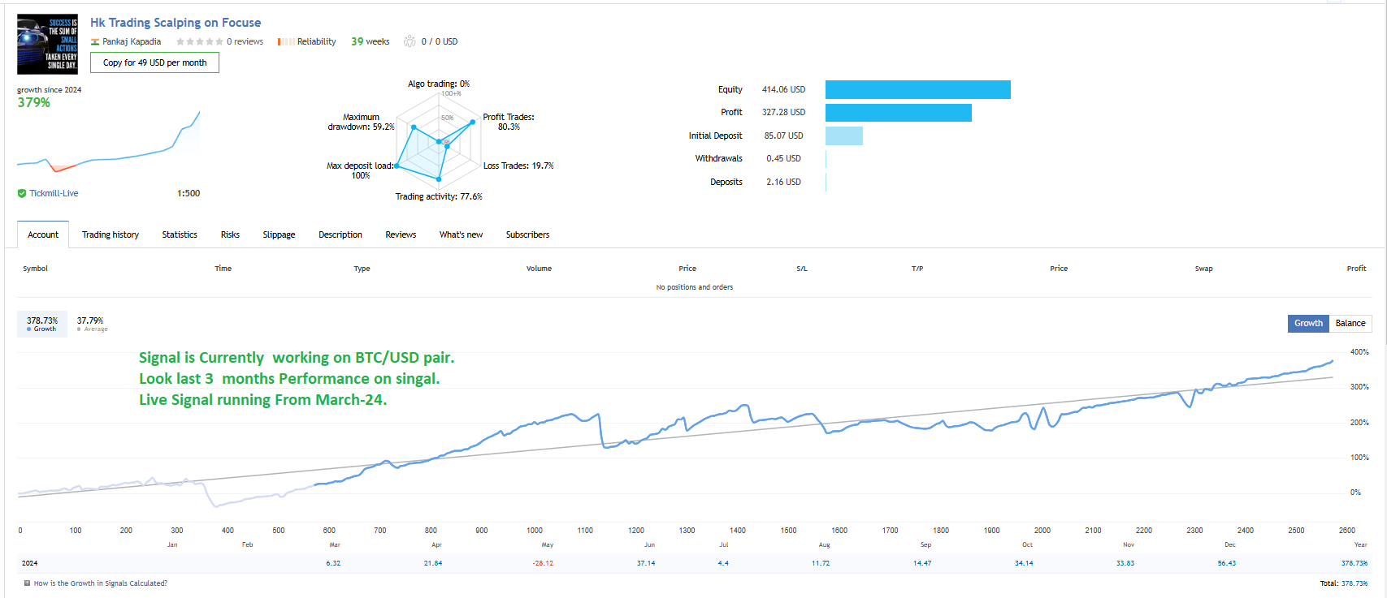Screen dimensions: 1387x598
Task: Click the subscribers people icon
Action: click(x=410, y=41)
